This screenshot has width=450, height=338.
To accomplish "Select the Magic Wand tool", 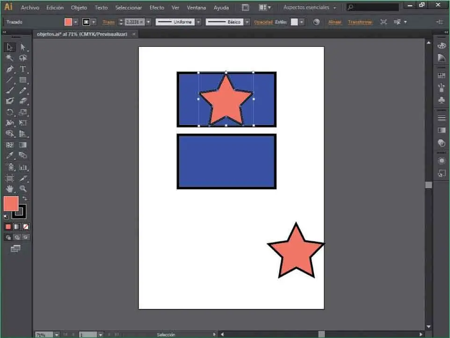I will pyautogui.click(x=9, y=58).
